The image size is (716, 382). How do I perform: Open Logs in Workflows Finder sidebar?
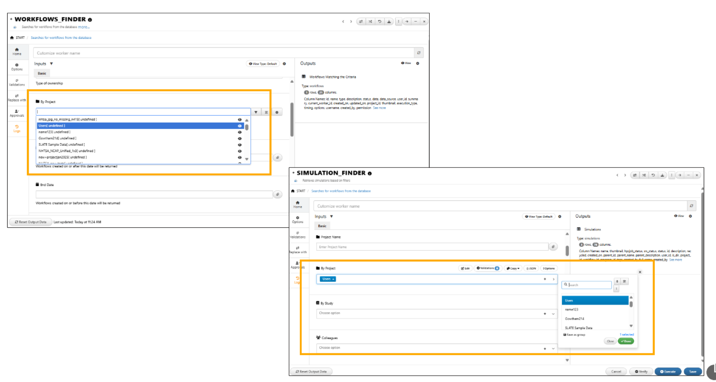pos(17,129)
